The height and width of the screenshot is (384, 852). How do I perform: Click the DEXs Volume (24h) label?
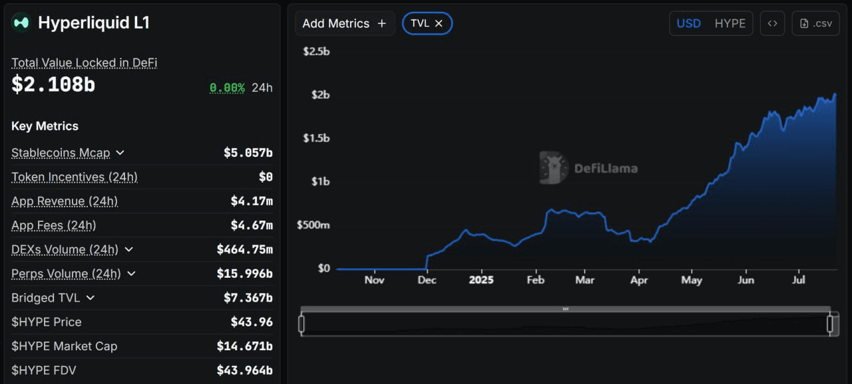click(65, 250)
